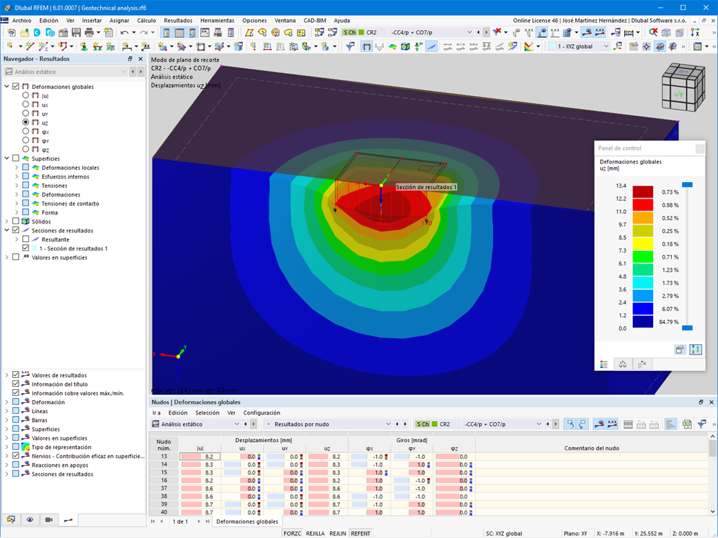Click the surface results isobands icon
The width and height of the screenshot is (718, 538).
392,46
